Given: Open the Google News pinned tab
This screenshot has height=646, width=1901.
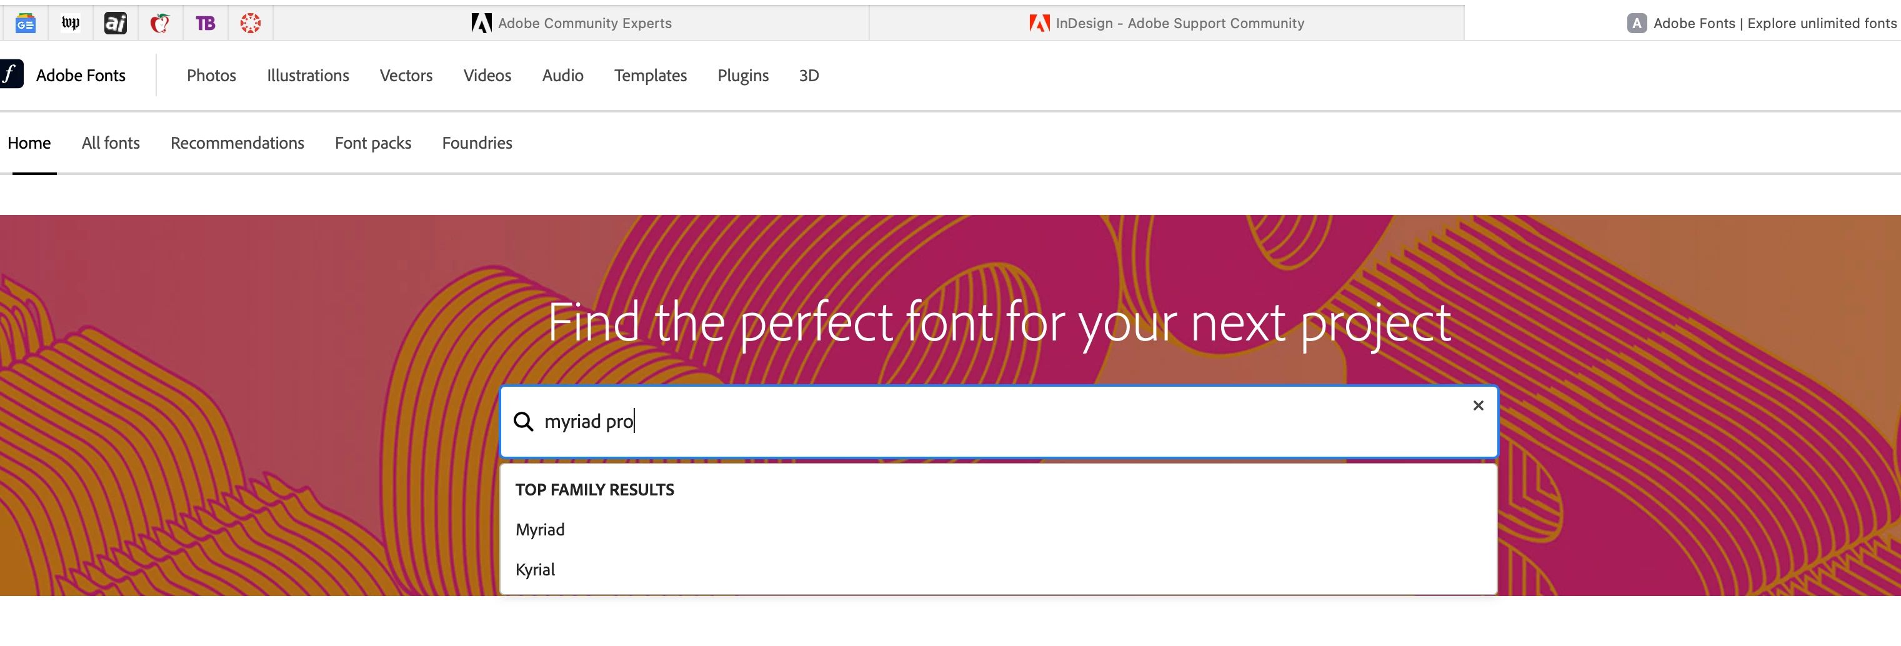Looking at the screenshot, I should tap(25, 24).
